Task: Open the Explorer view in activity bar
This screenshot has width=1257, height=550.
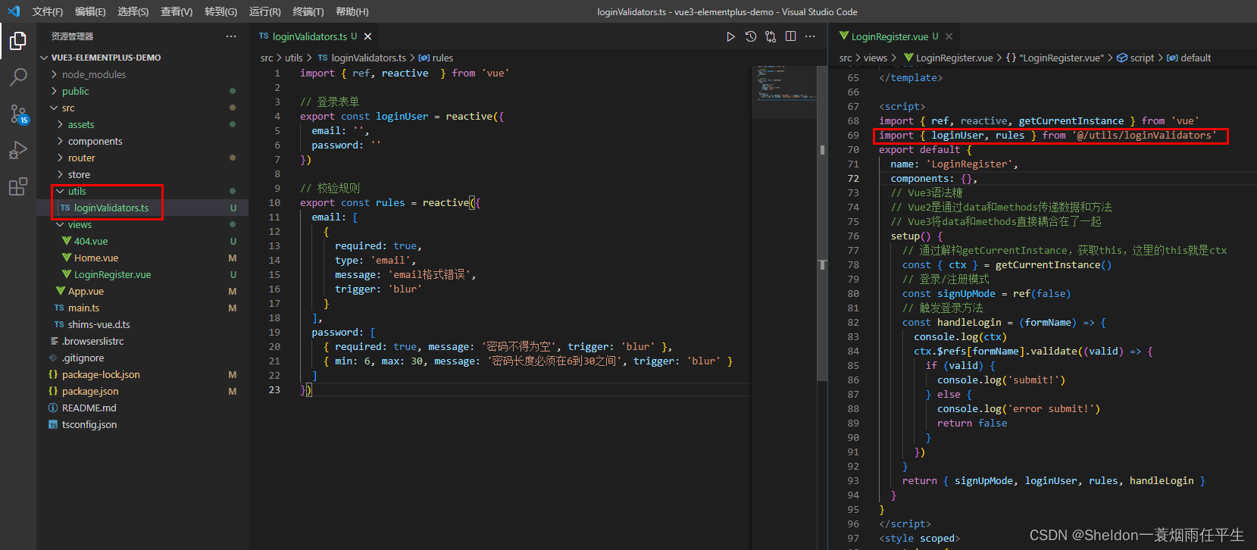Action: point(18,40)
